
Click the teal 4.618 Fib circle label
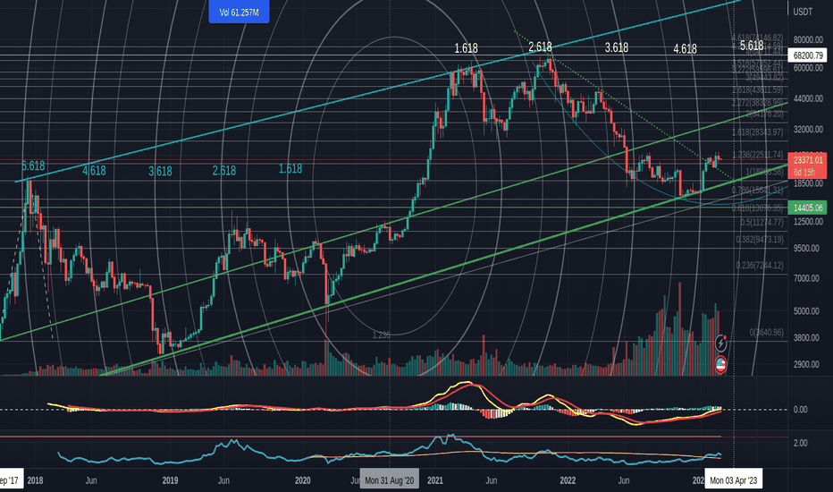click(x=94, y=171)
